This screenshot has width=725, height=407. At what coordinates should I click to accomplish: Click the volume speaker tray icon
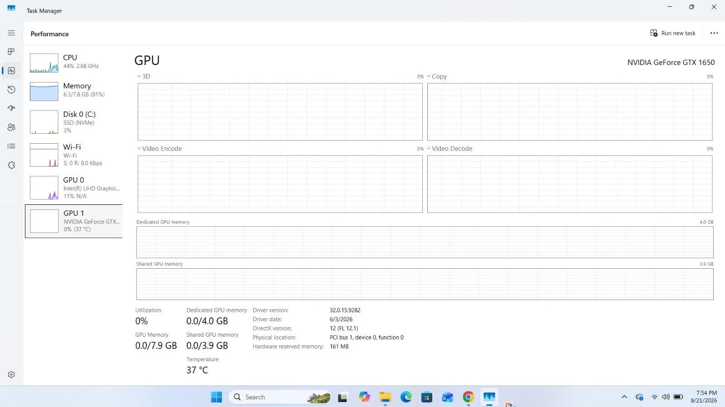click(x=666, y=397)
